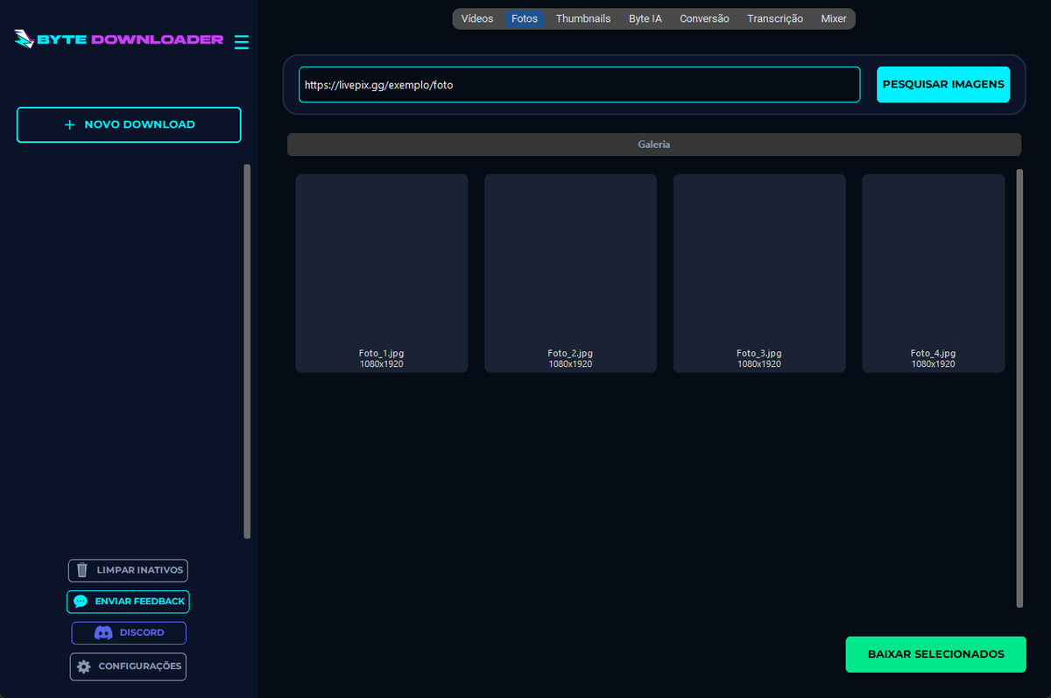This screenshot has width=1051, height=698.
Task: Select the Fotos tab
Action: (x=525, y=18)
